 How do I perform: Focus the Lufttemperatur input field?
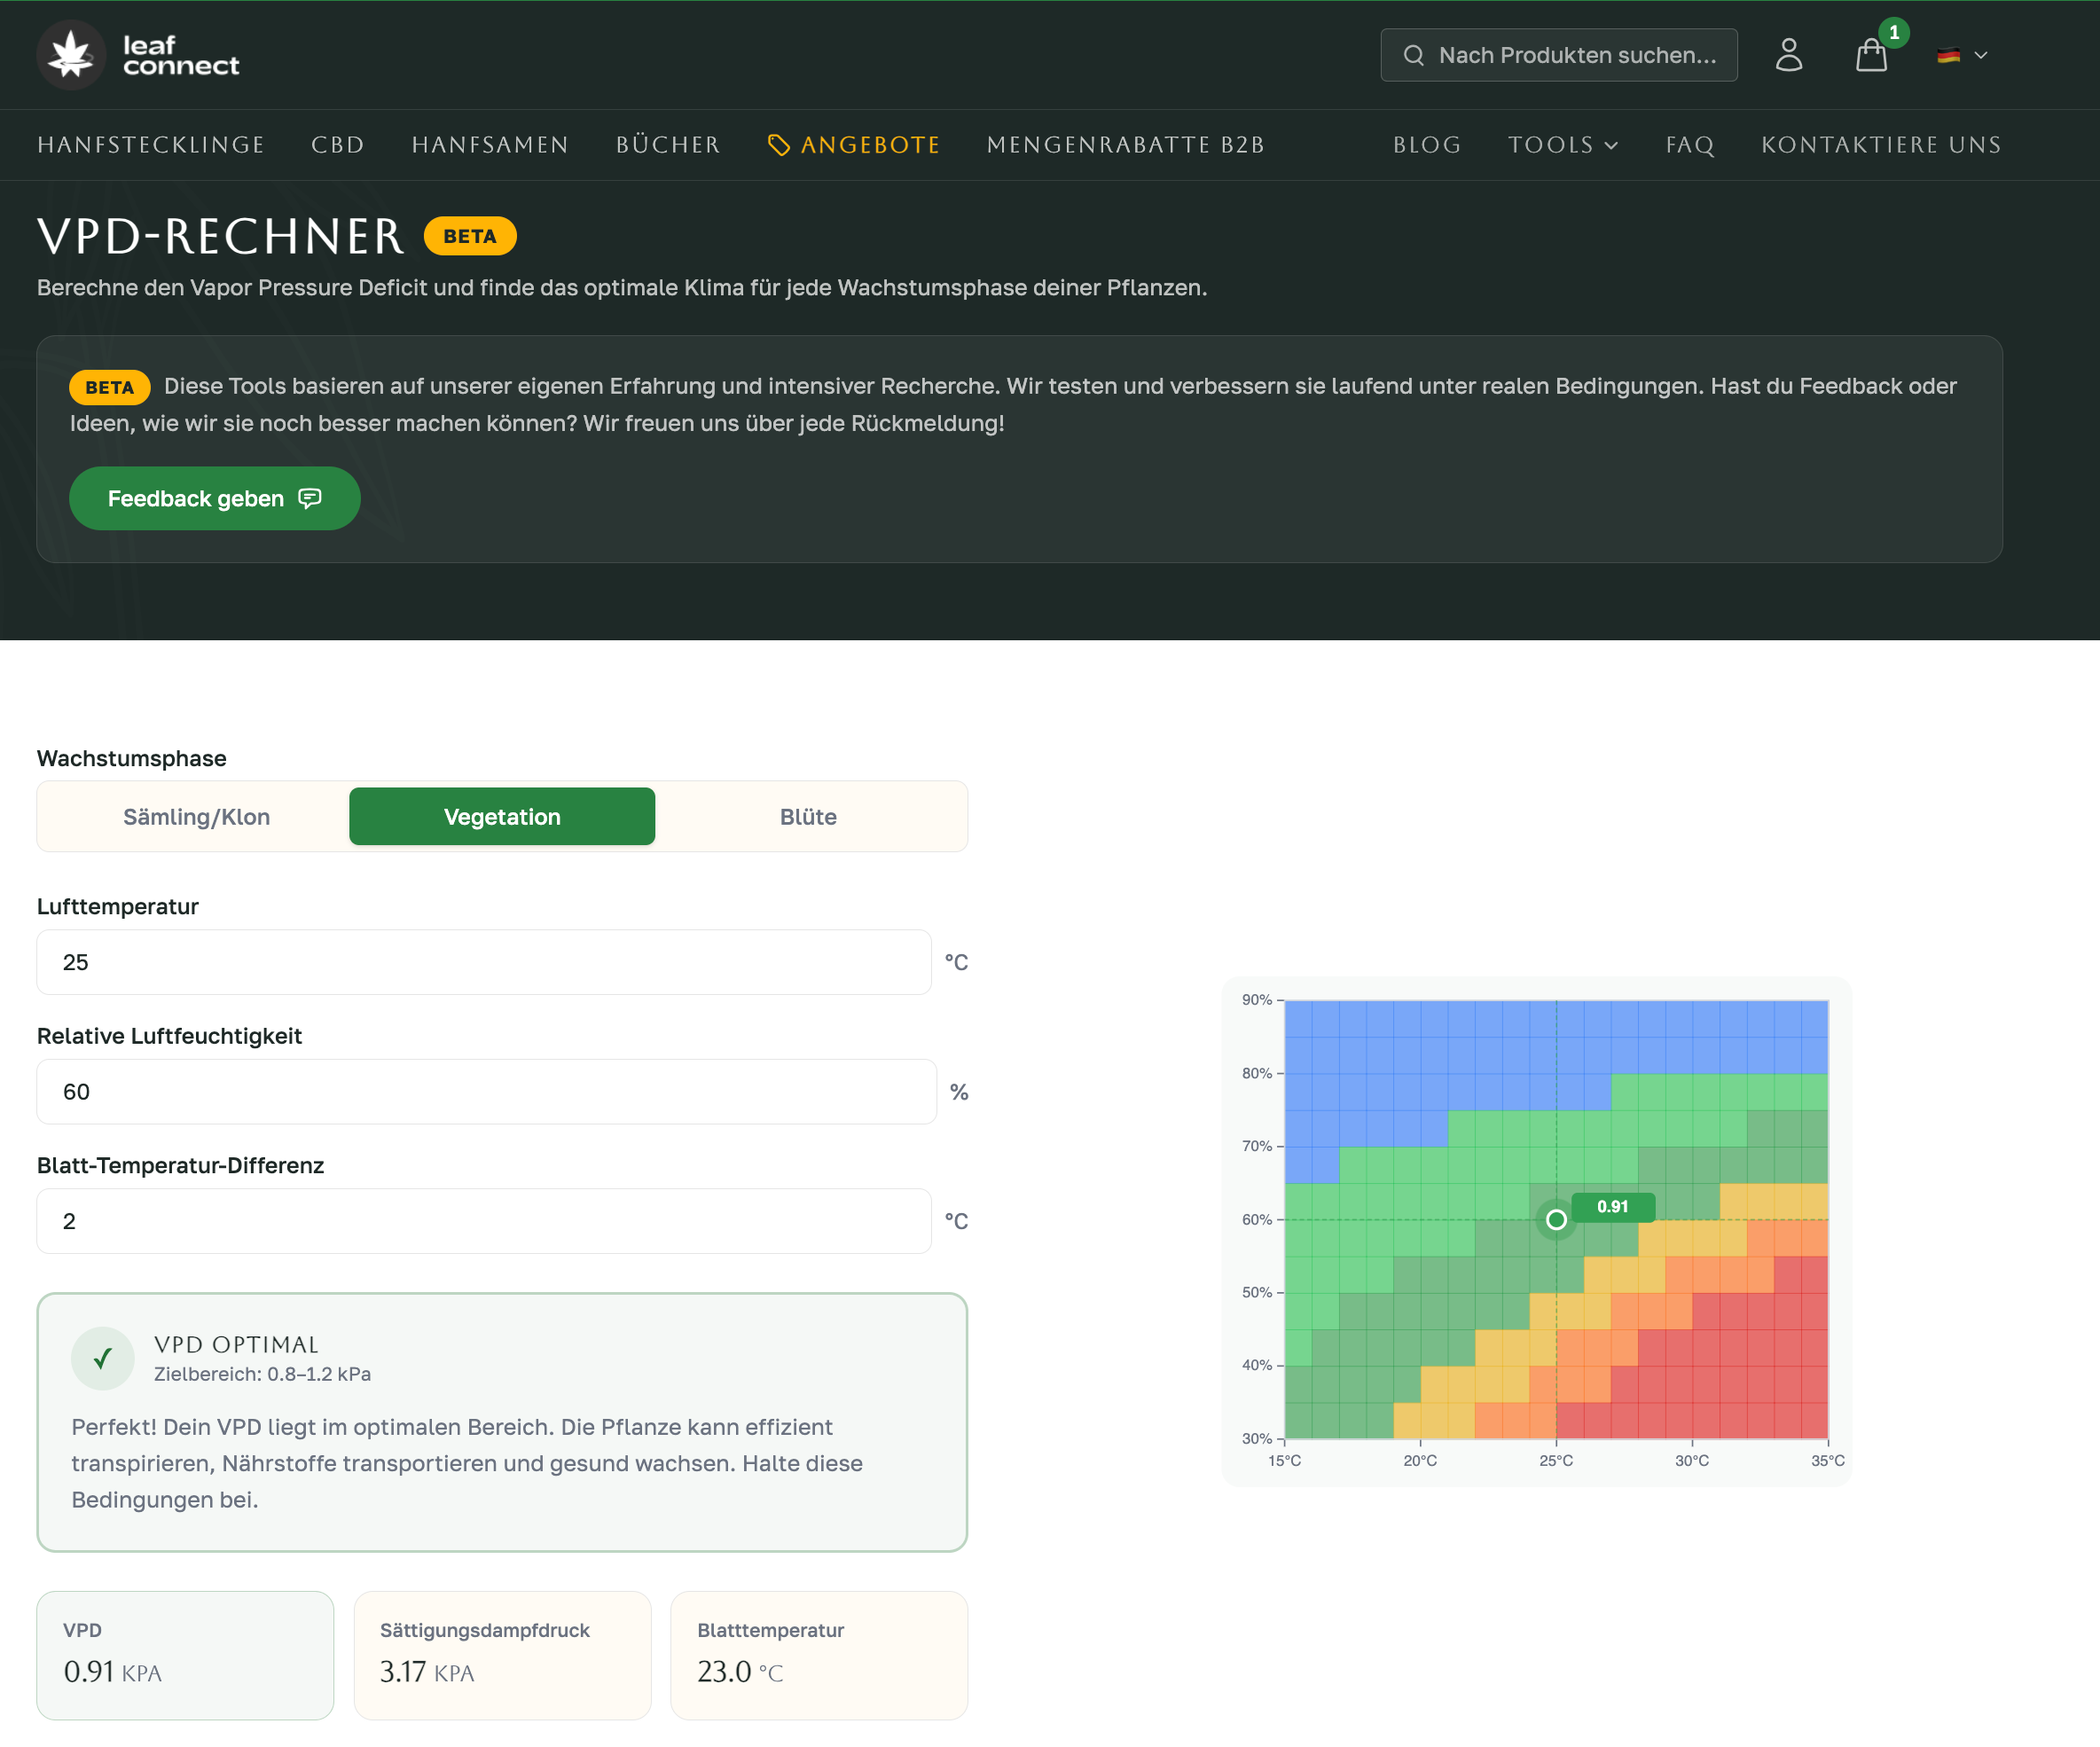(484, 962)
